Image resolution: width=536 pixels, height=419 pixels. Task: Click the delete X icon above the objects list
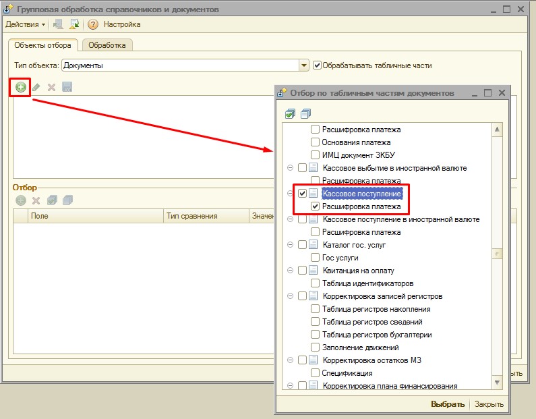(51, 87)
